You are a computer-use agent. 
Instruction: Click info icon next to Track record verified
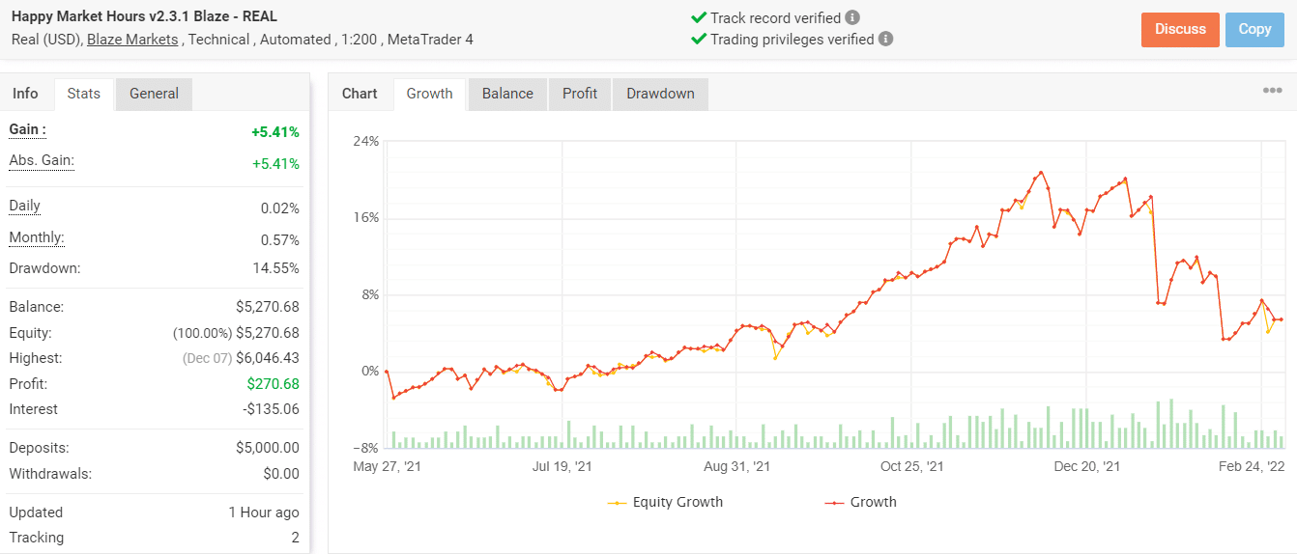coord(851,17)
